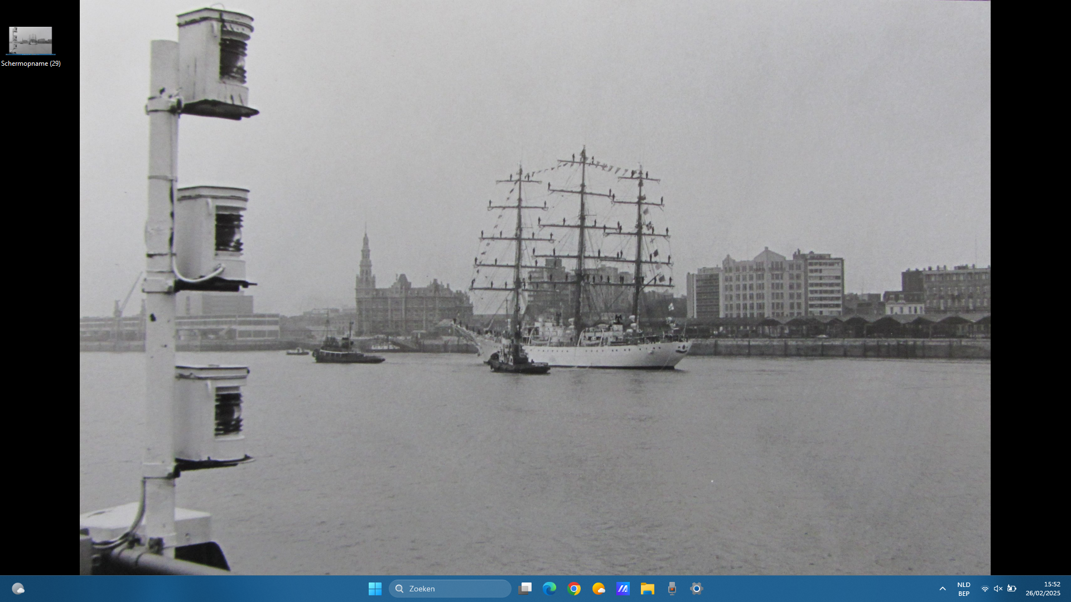1071x602 pixels.
Task: Click the battery charging status icon
Action: click(1011, 589)
